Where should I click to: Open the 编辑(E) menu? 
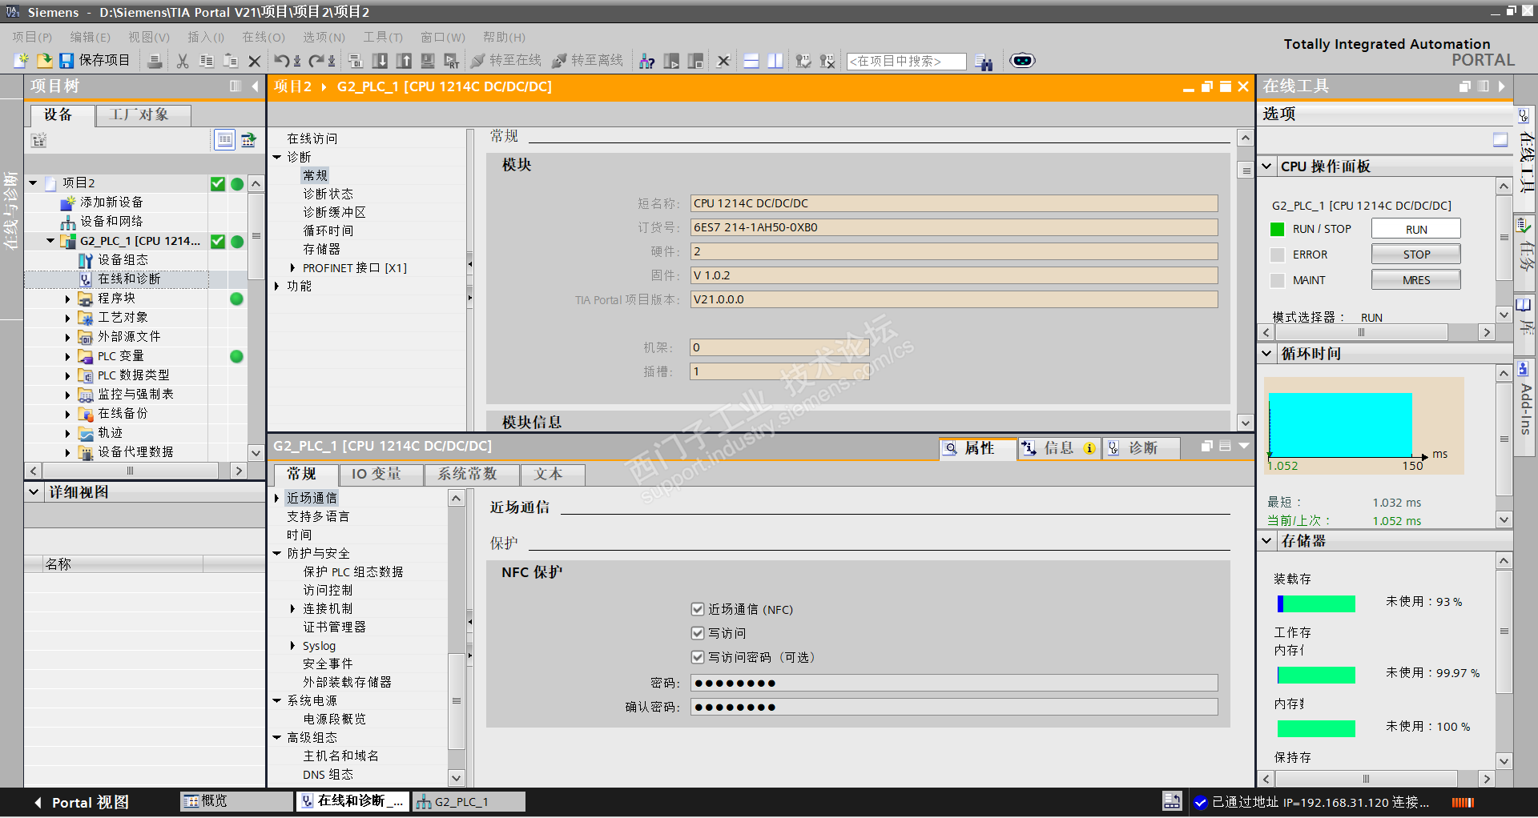pos(90,37)
